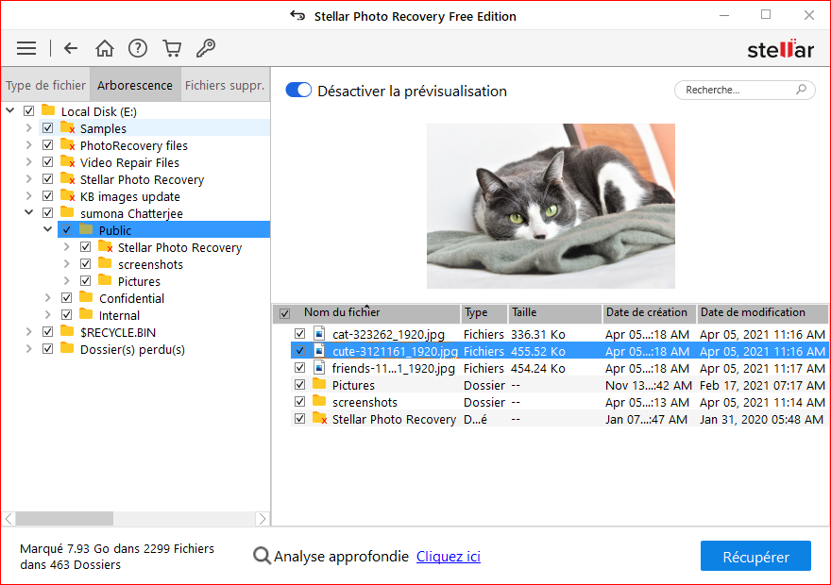This screenshot has height=585, width=831.
Task: Uncheck the Confidential folder checkbox
Action: click(66, 297)
